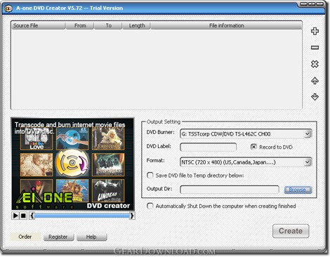The image size is (330, 257).
Task: Click the Source File column header
Action: tap(38, 25)
